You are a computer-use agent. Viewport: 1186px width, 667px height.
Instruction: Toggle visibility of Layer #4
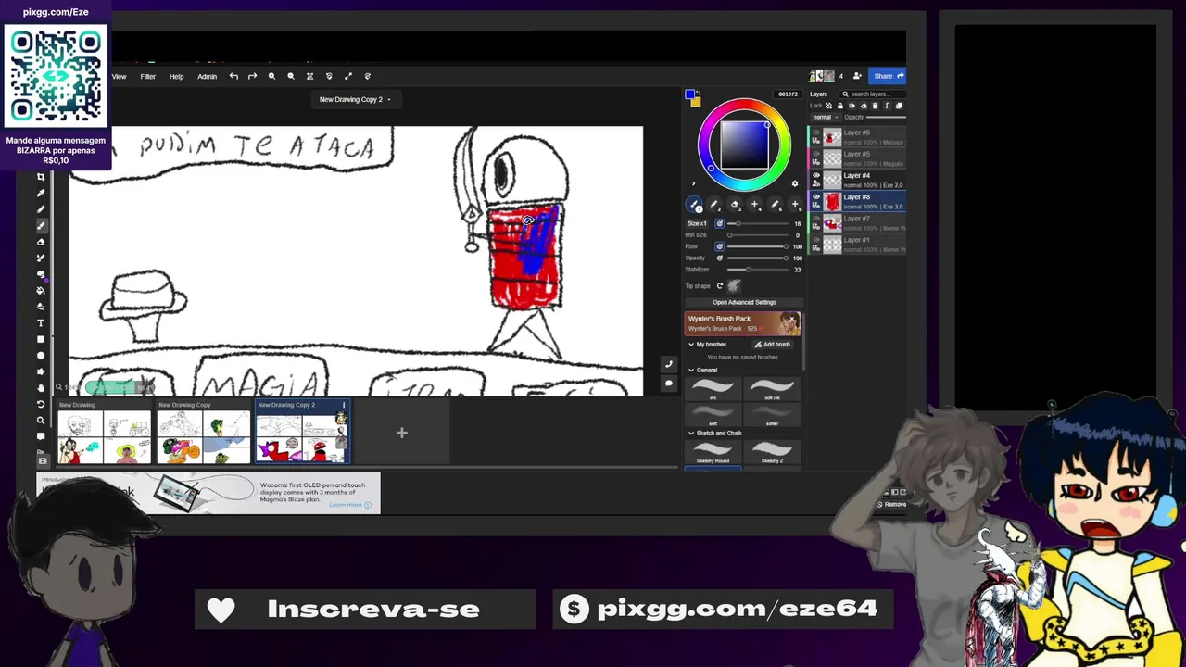pyautogui.click(x=816, y=175)
